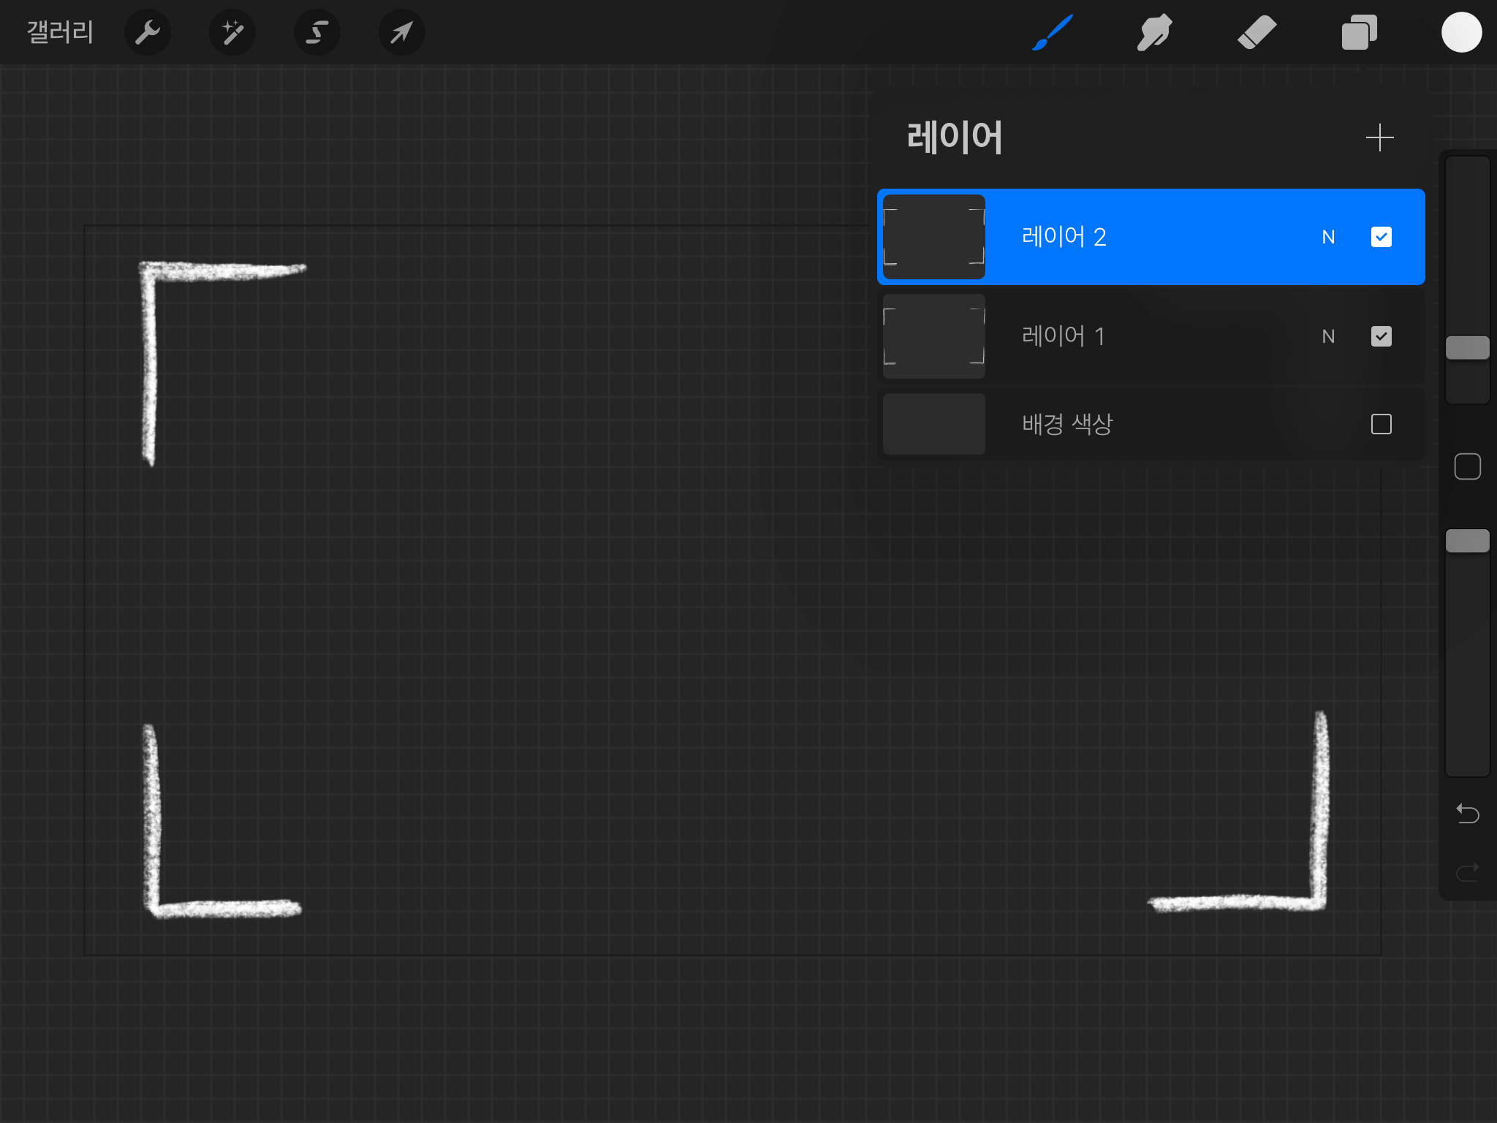1497x1123 pixels.
Task: Enable the 배경 색상 visibility checkbox
Action: click(1381, 424)
